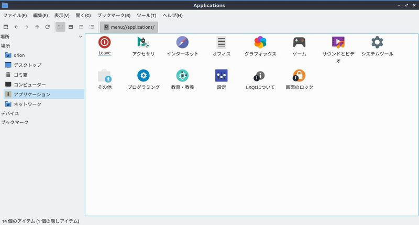Open the プログラミング category icon
The height and width of the screenshot is (225, 419).
[x=144, y=76]
